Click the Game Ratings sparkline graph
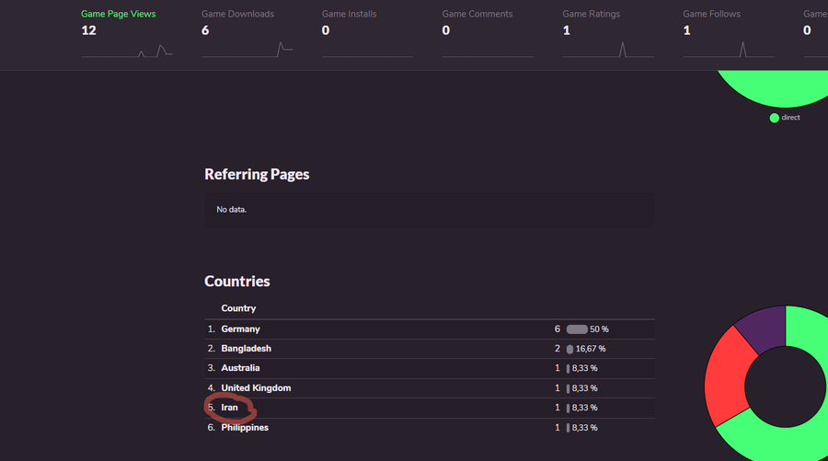 pyautogui.click(x=608, y=51)
